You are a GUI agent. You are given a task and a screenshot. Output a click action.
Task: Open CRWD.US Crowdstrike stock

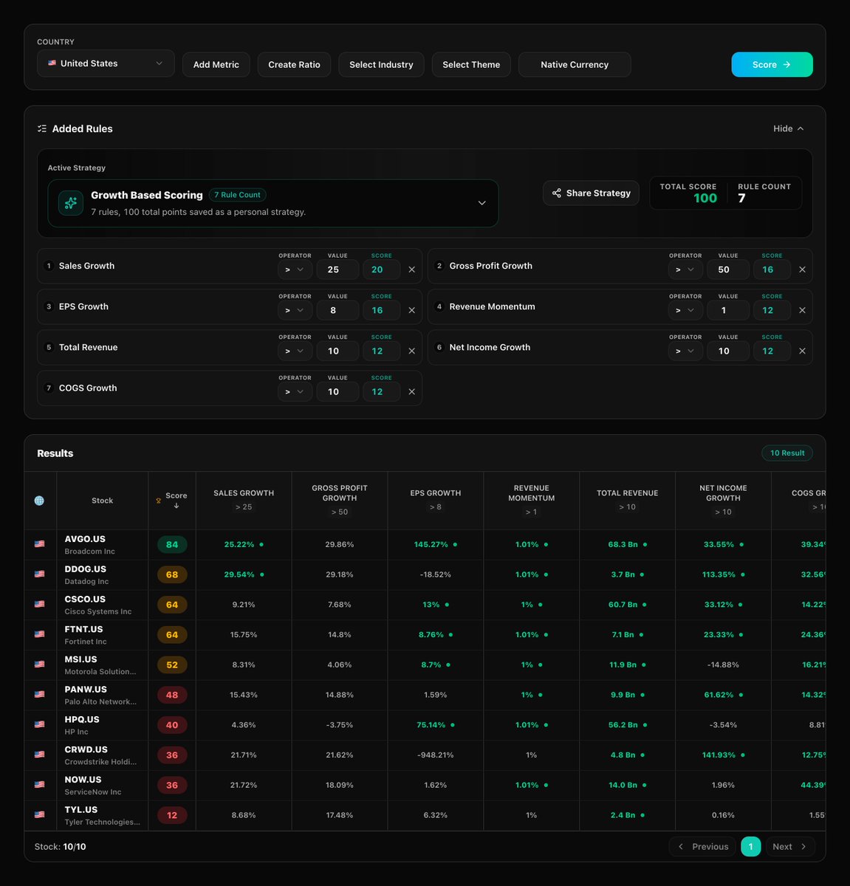point(100,755)
